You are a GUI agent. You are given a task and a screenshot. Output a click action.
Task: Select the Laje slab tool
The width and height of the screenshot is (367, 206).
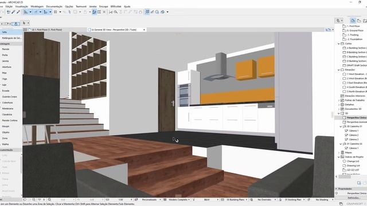point(11,85)
